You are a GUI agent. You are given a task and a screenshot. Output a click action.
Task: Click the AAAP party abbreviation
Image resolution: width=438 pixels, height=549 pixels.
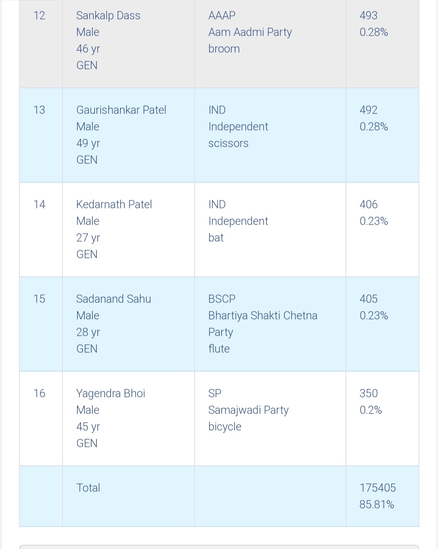[x=222, y=15]
